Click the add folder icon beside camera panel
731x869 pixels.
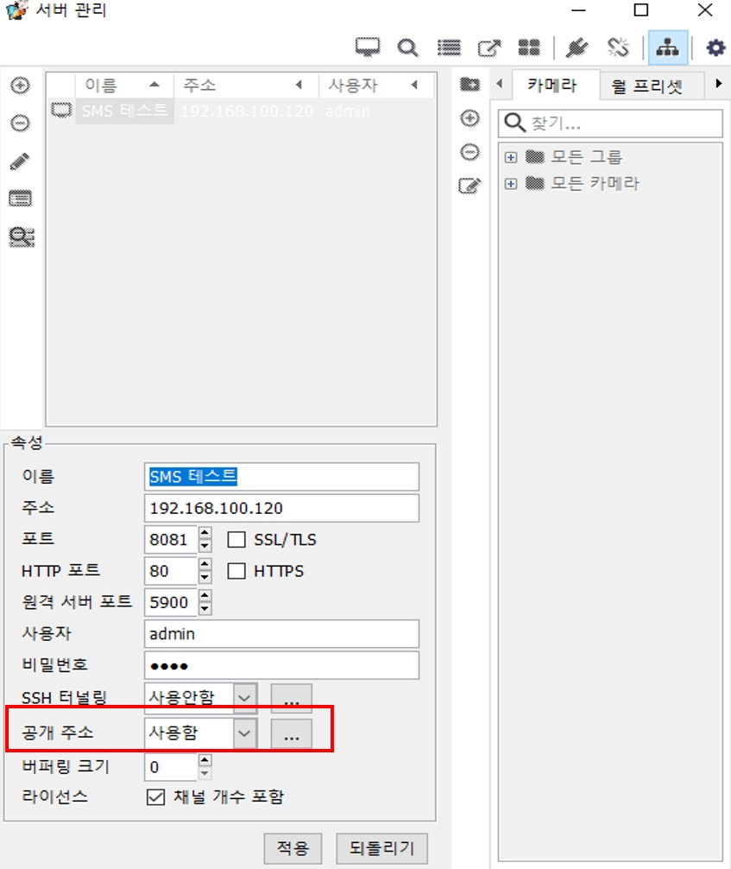coord(469,85)
